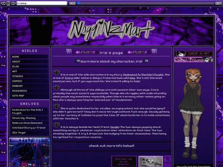Open the COMICS section
The width and height of the screenshot is (223, 167).
pyautogui.click(x=29, y=81)
